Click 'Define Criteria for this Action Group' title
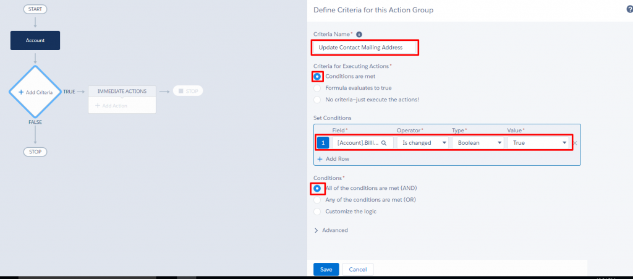This screenshot has width=633, height=279. tap(373, 10)
